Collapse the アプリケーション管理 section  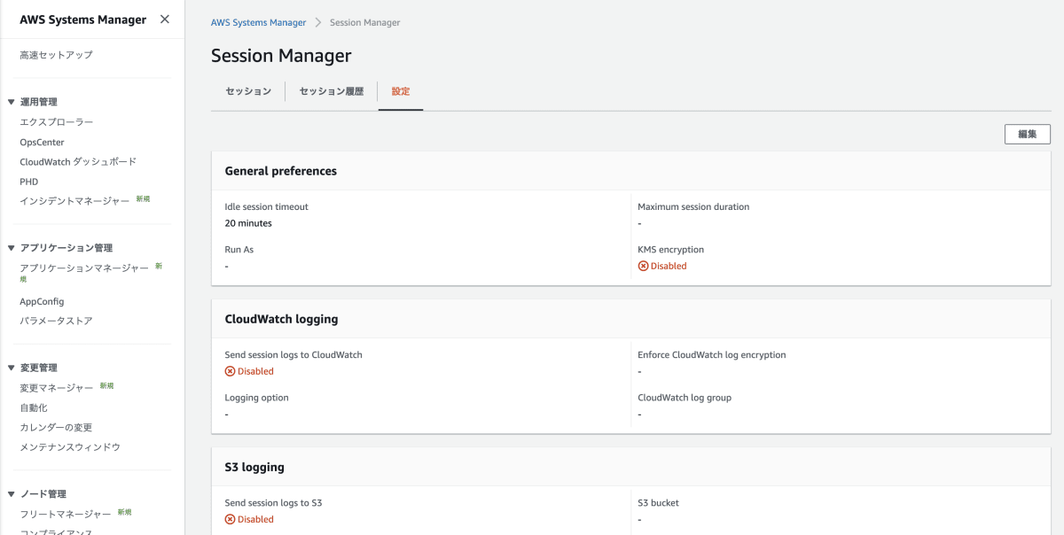(11, 248)
